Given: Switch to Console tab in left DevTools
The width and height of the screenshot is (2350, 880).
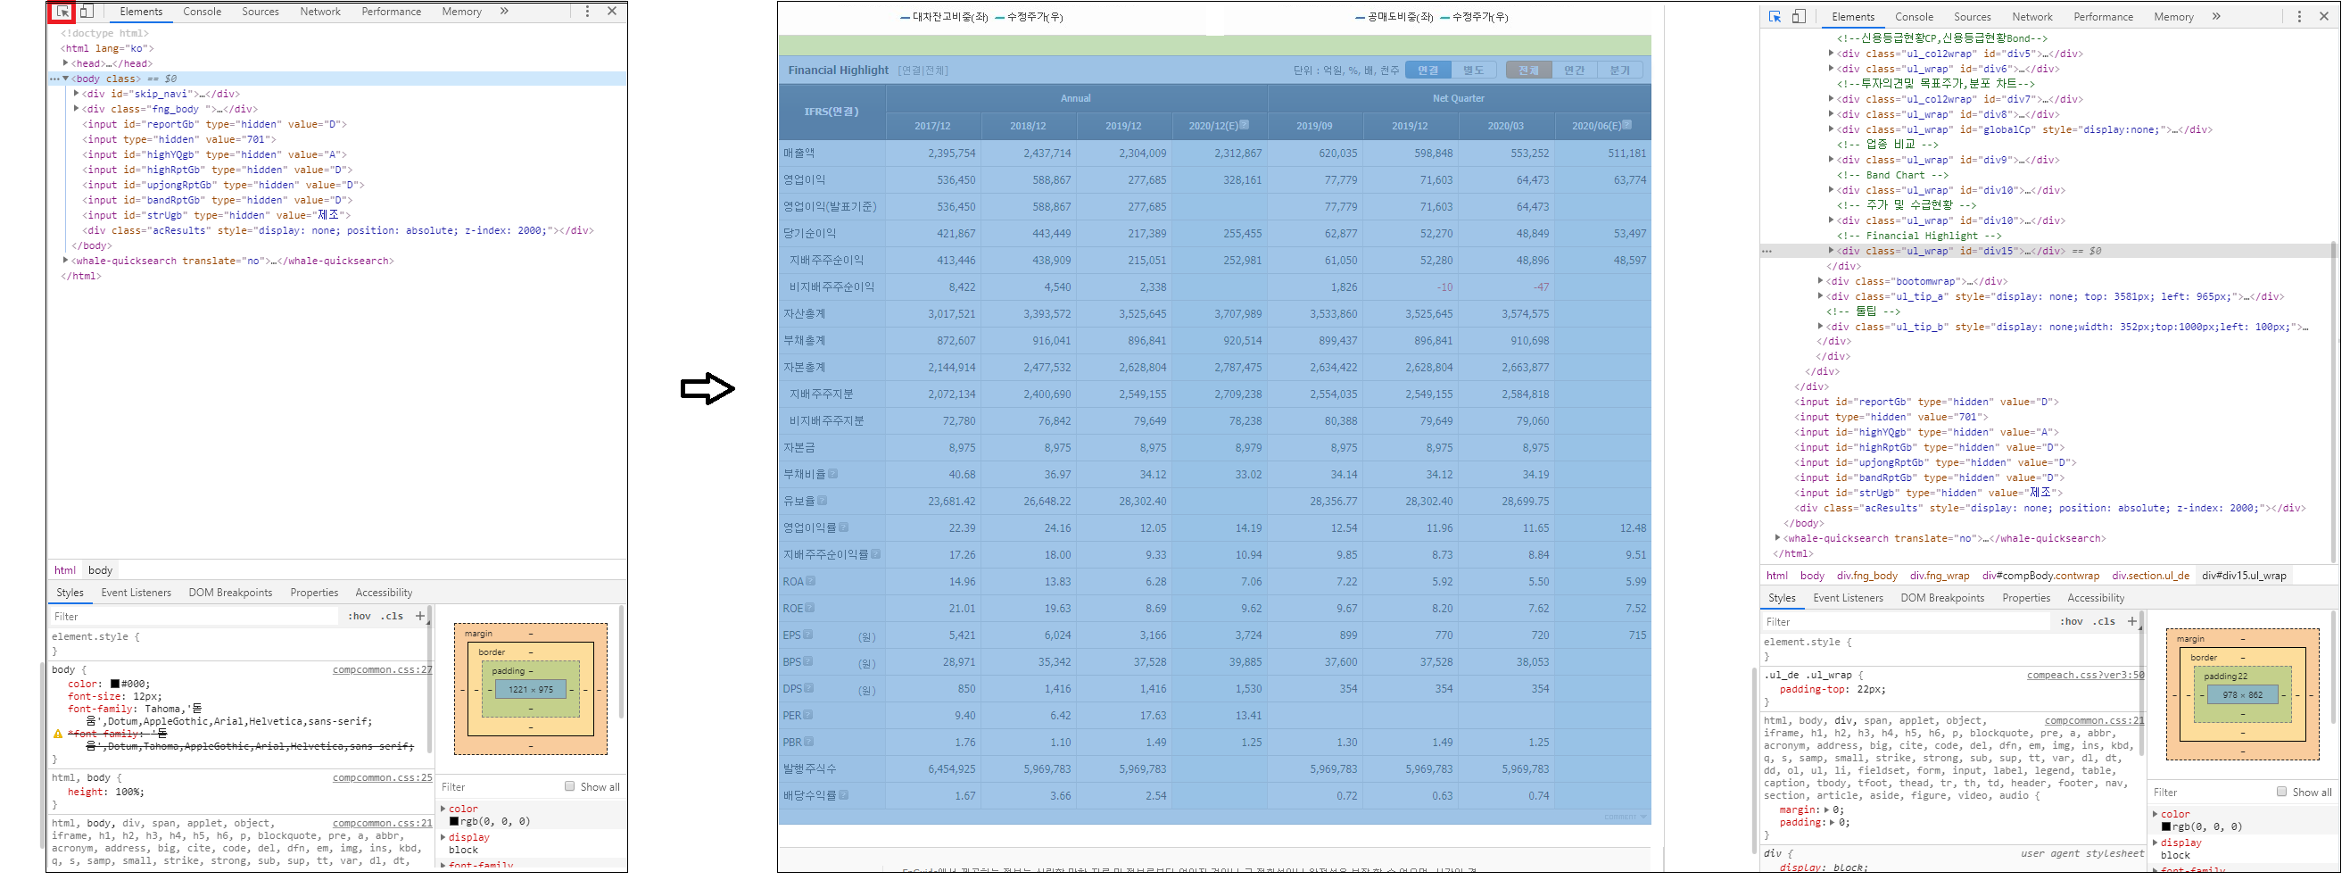Looking at the screenshot, I should [203, 12].
